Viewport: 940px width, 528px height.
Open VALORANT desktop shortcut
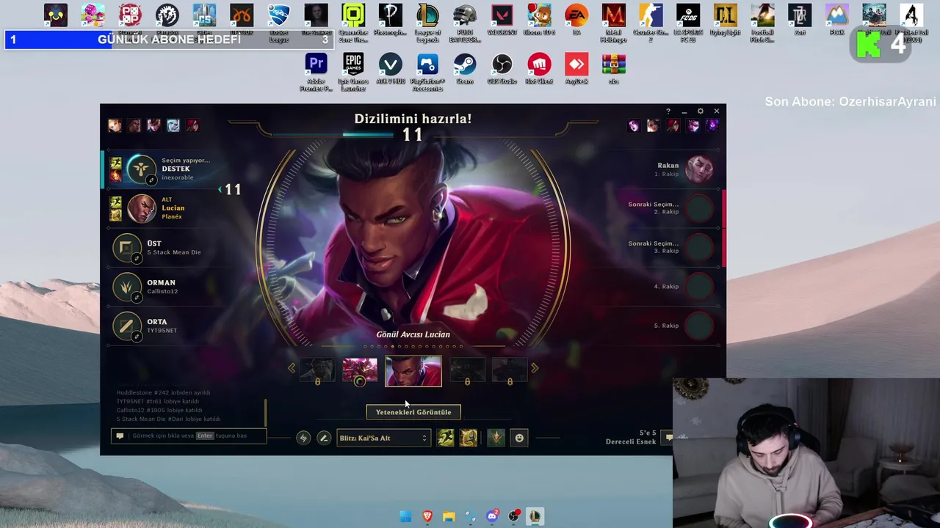coord(502,19)
